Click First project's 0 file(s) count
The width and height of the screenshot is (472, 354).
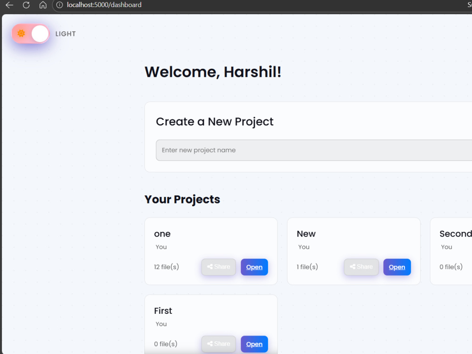click(x=166, y=344)
